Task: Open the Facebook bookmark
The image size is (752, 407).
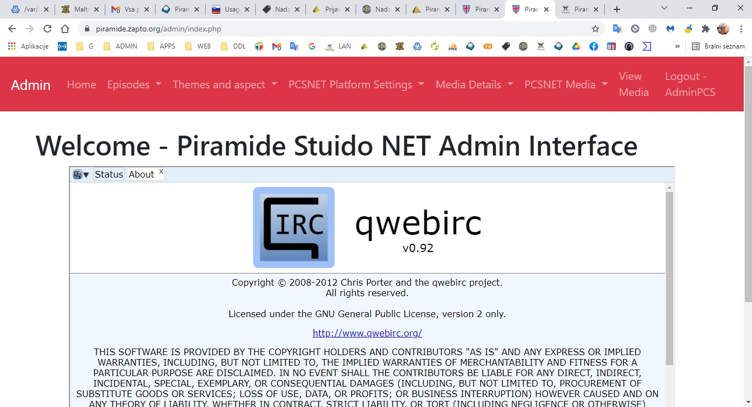Action: (x=594, y=46)
